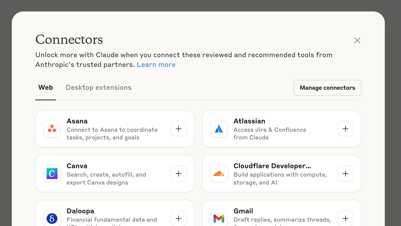Click 'Unlock more with Claude' intro text
The width and height of the screenshot is (401, 226).
click(x=184, y=60)
